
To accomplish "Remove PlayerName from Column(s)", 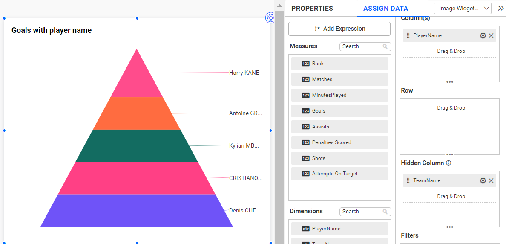I will pos(491,35).
